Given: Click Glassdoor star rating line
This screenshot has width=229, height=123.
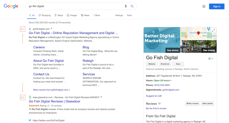Looking at the screenshot, I should click(45, 106).
